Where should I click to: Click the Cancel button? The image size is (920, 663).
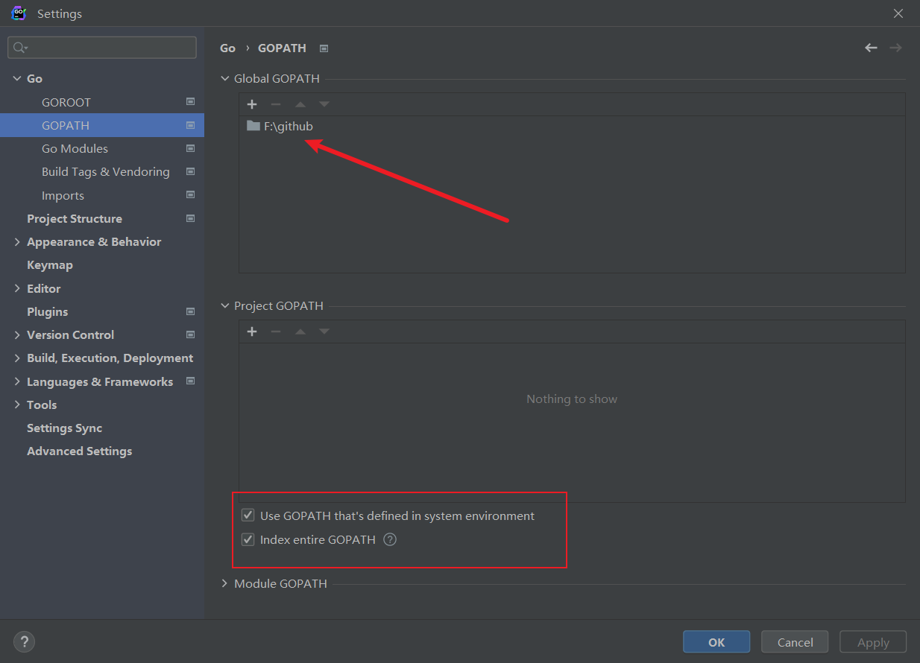pyautogui.click(x=795, y=642)
